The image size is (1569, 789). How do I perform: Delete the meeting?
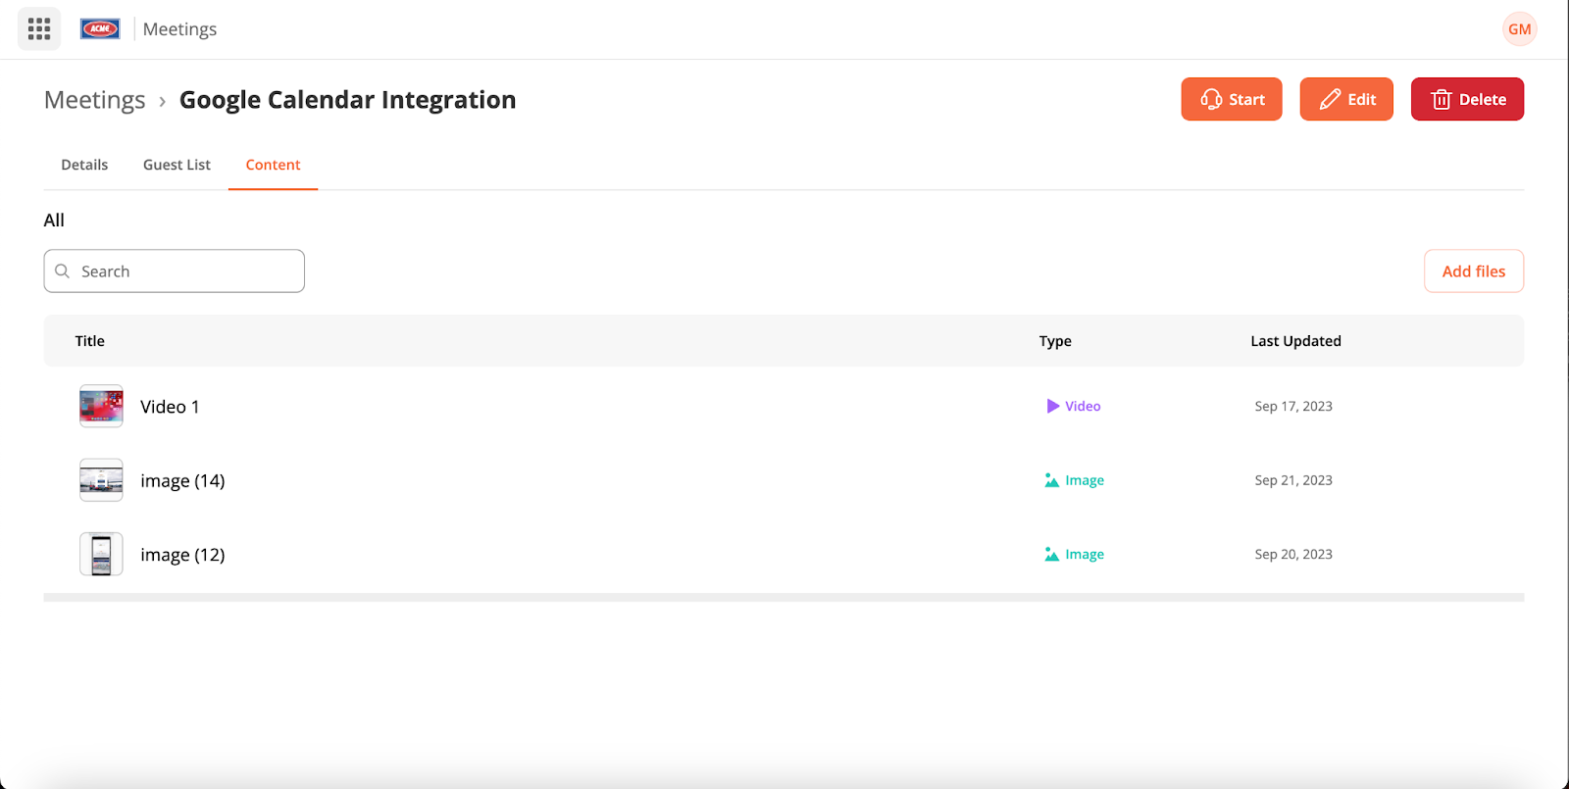click(x=1467, y=99)
